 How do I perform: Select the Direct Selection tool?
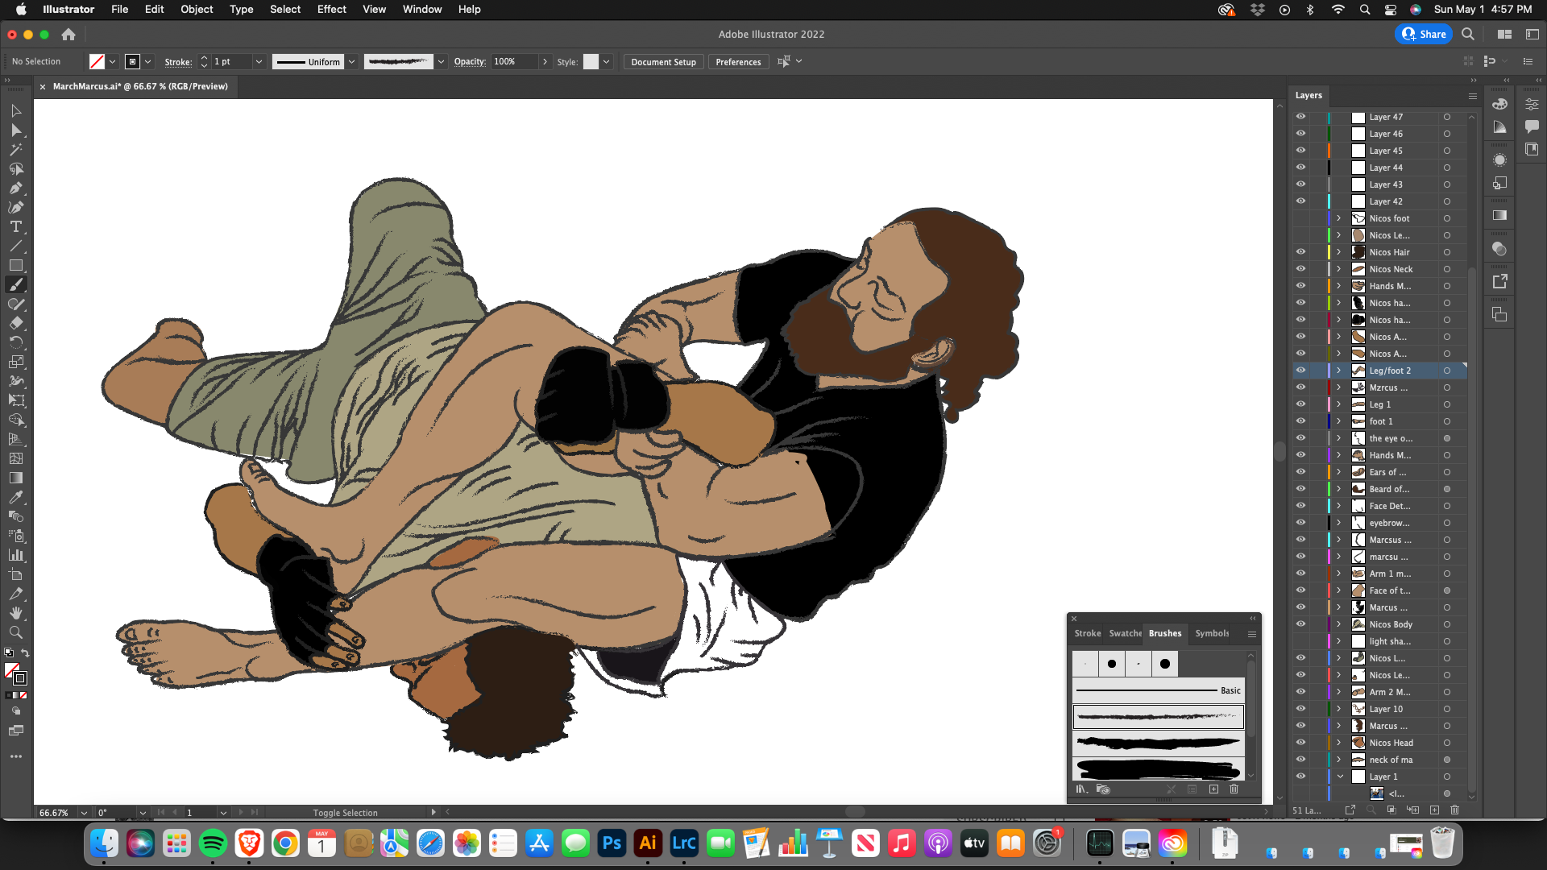[16, 130]
